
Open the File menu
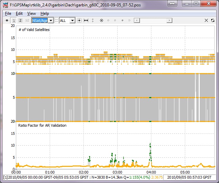coord(8,13)
